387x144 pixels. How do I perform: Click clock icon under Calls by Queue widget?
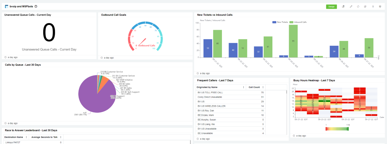6,123
